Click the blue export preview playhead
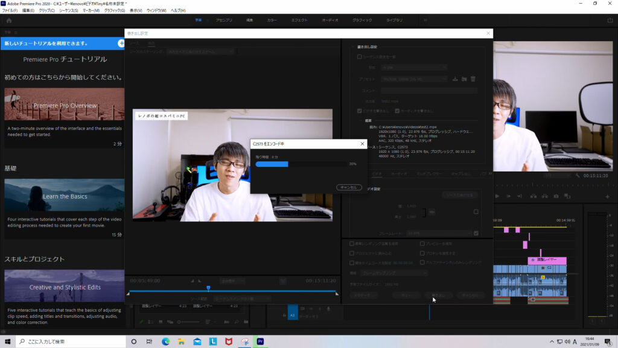Screen dimensions: 618x348 click(x=208, y=288)
